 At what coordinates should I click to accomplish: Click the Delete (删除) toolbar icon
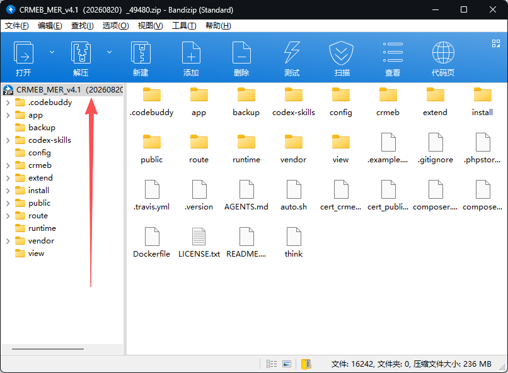tap(241, 53)
